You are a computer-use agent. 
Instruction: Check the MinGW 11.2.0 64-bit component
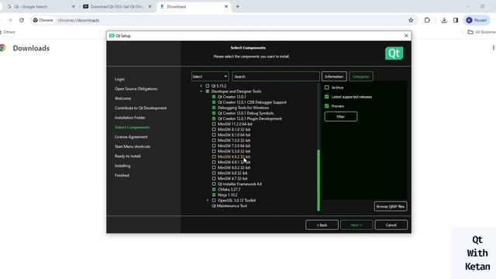pyautogui.click(x=214, y=124)
